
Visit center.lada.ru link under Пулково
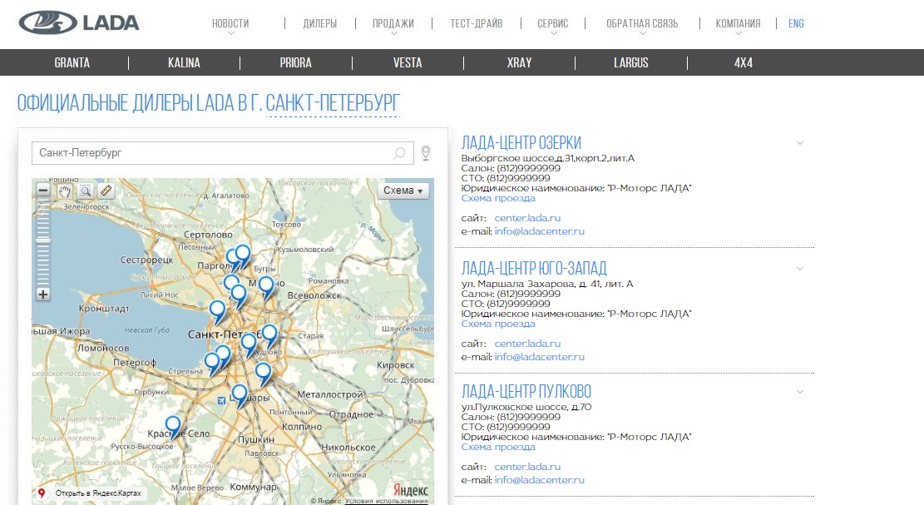(x=527, y=467)
